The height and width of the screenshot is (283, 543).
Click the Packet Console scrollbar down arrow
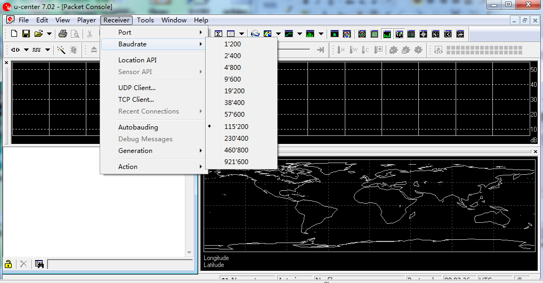(189, 253)
